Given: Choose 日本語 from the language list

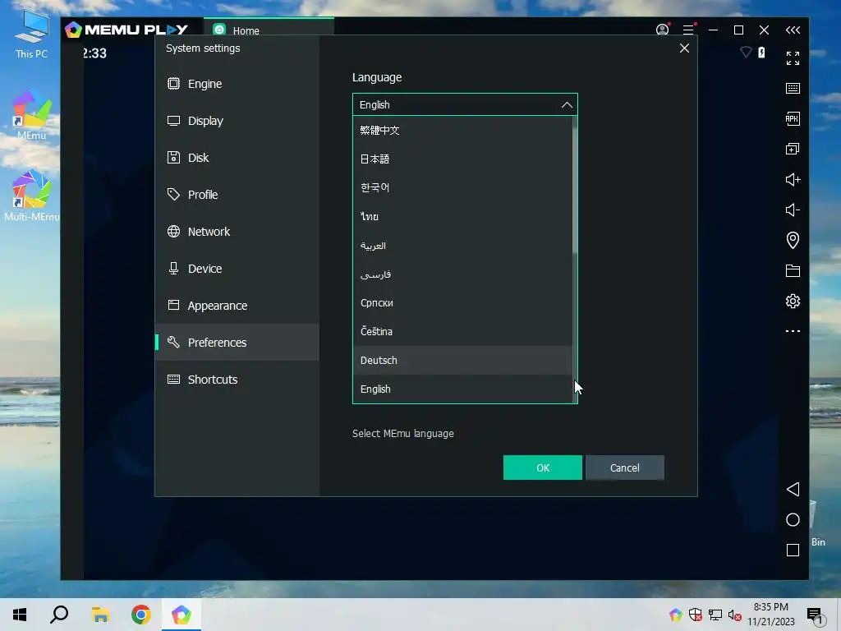Looking at the screenshot, I should point(462,159).
